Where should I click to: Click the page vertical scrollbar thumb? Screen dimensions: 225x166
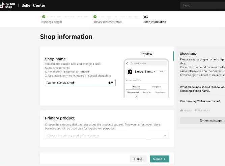click(173, 56)
